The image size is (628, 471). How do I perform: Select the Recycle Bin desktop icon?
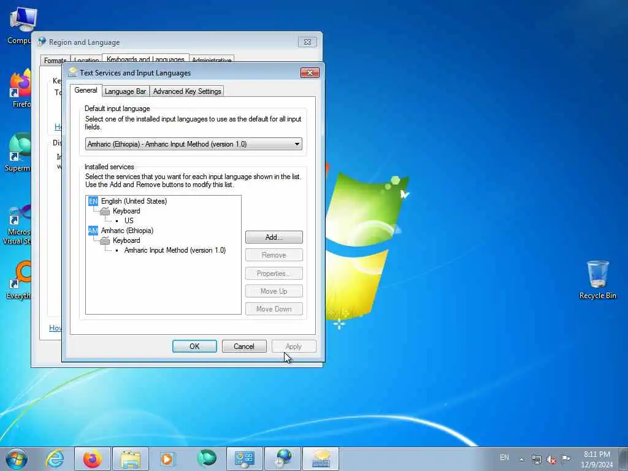597,280
